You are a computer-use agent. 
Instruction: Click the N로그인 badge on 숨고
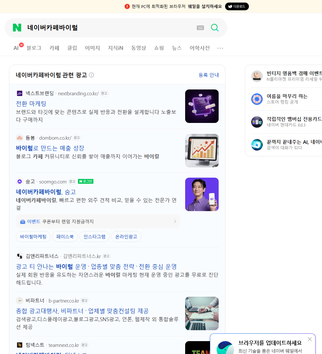pos(86,181)
